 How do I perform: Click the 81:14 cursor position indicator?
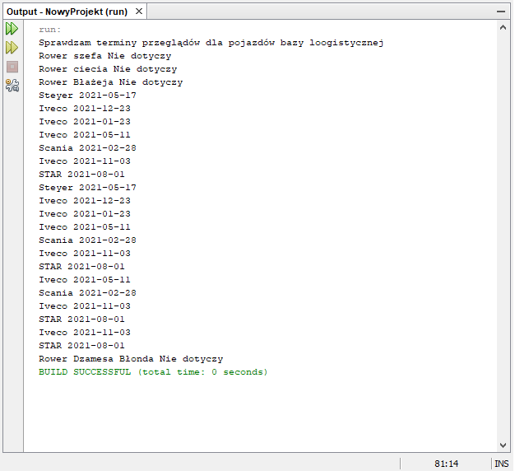(447, 464)
